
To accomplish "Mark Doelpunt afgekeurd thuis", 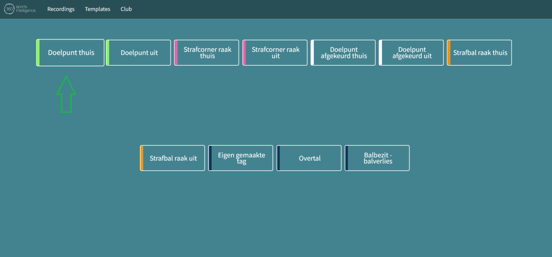I will tap(344, 53).
